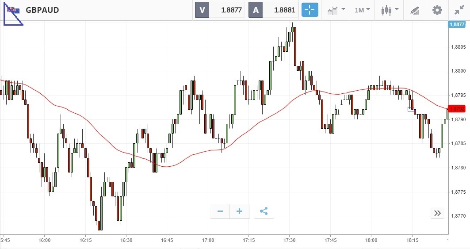
Task: Click the small blue rectangle marker on chart
Action: pos(411,109)
